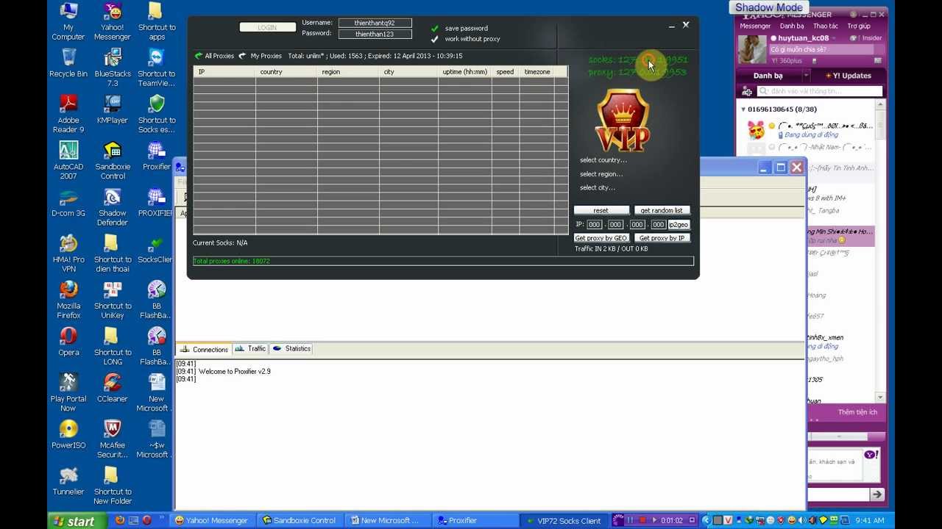Collapse the 01696130645 contact group

click(x=743, y=109)
